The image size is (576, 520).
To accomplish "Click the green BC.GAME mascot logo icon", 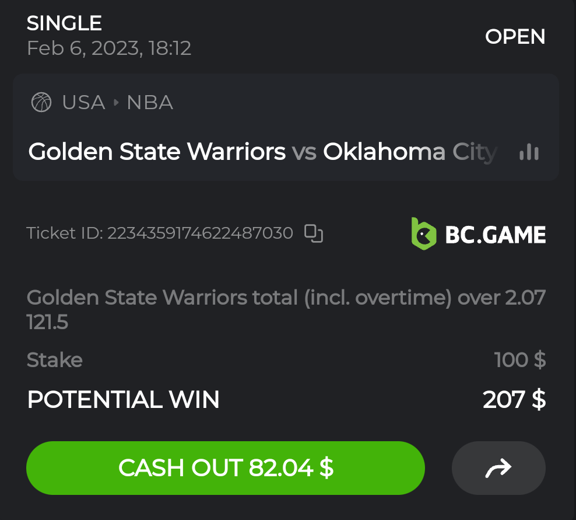I will tap(424, 234).
